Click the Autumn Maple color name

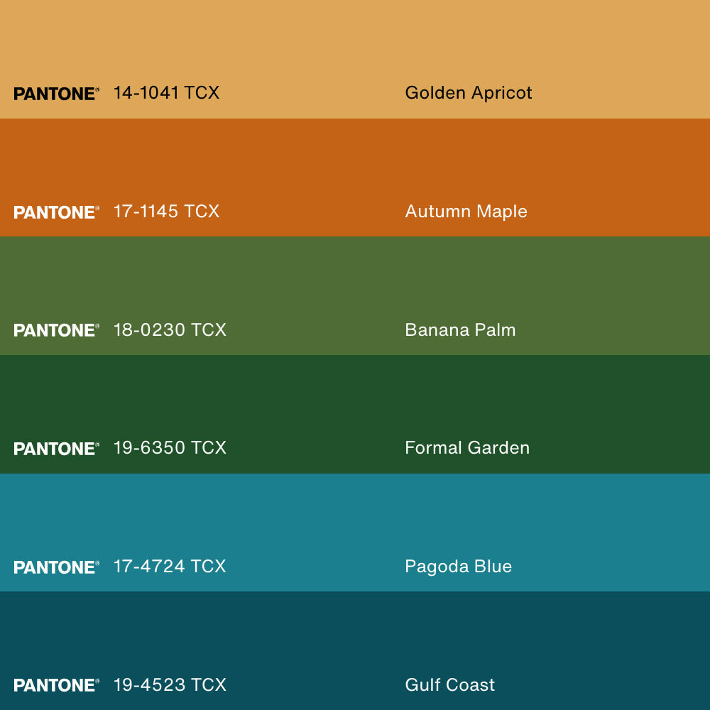(466, 212)
